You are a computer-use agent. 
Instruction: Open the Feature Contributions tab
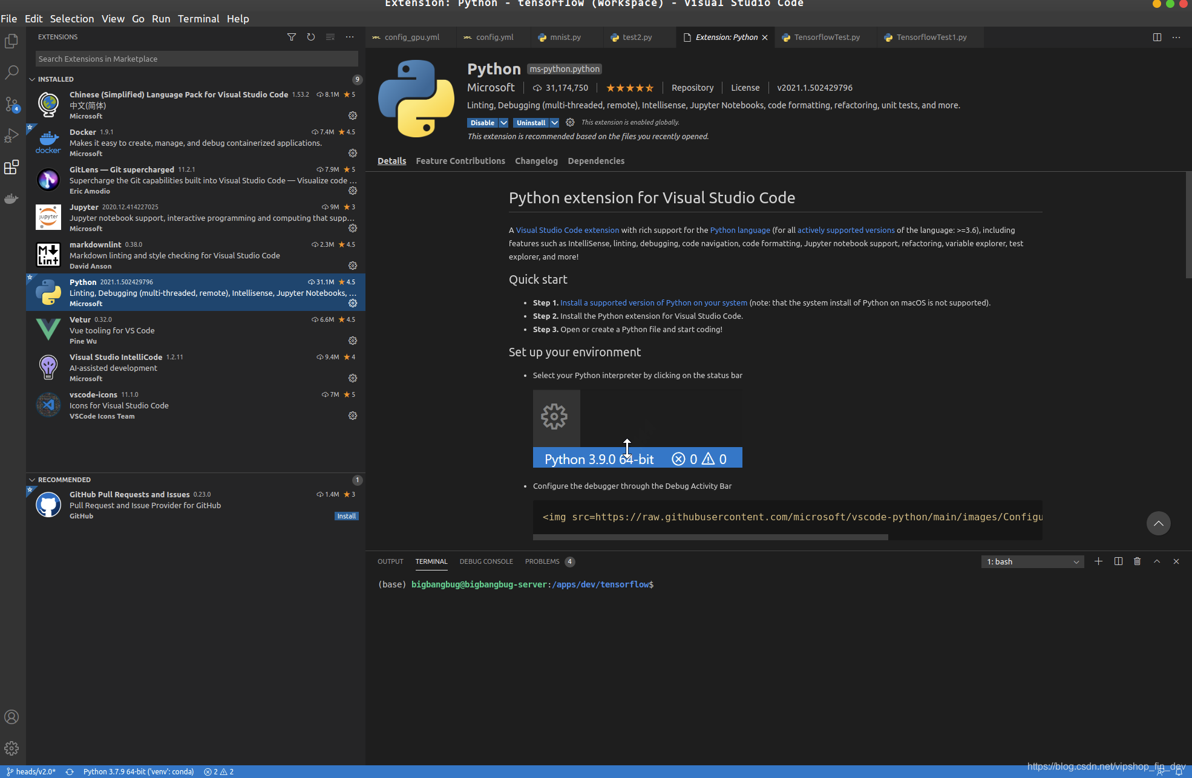pos(460,161)
